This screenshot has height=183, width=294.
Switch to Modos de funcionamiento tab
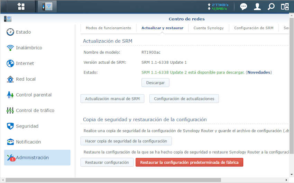point(108,28)
